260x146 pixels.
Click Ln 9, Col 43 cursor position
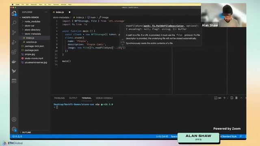tap(162, 136)
